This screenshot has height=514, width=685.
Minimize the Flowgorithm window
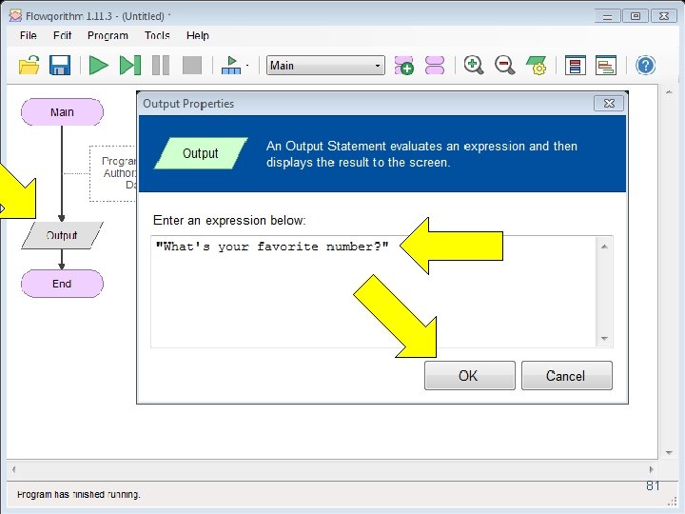click(607, 16)
